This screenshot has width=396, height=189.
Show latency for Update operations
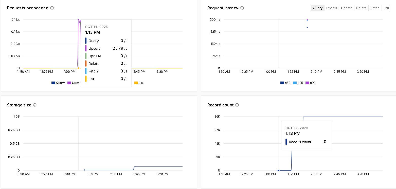pyautogui.click(x=347, y=8)
